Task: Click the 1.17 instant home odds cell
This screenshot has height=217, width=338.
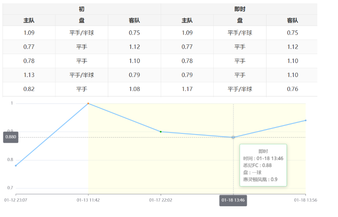Action: pos(187,89)
